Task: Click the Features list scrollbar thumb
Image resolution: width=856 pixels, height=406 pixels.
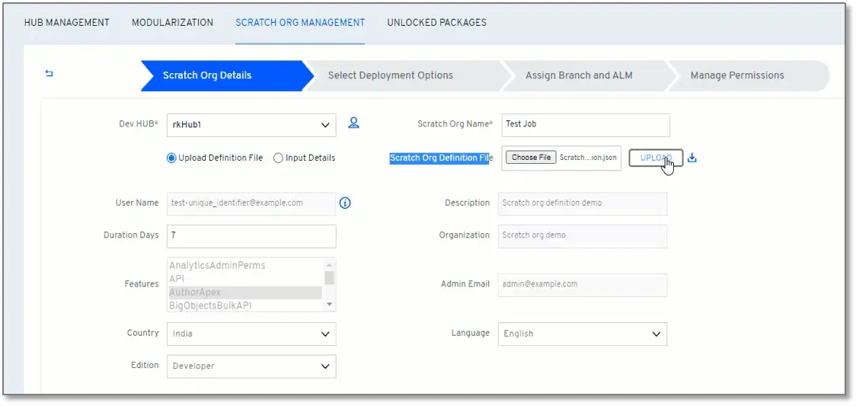Action: pyautogui.click(x=329, y=277)
